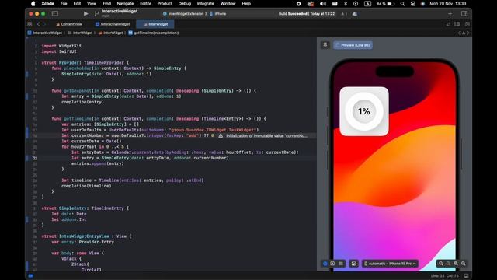Viewport: 497px width, 280px height.
Task: Zoom out the preview canvas
Action: point(441,264)
